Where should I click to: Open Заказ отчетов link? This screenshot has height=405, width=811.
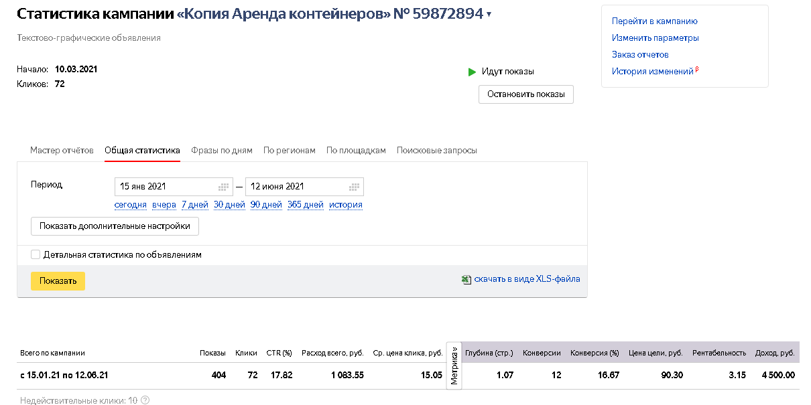[x=640, y=55]
